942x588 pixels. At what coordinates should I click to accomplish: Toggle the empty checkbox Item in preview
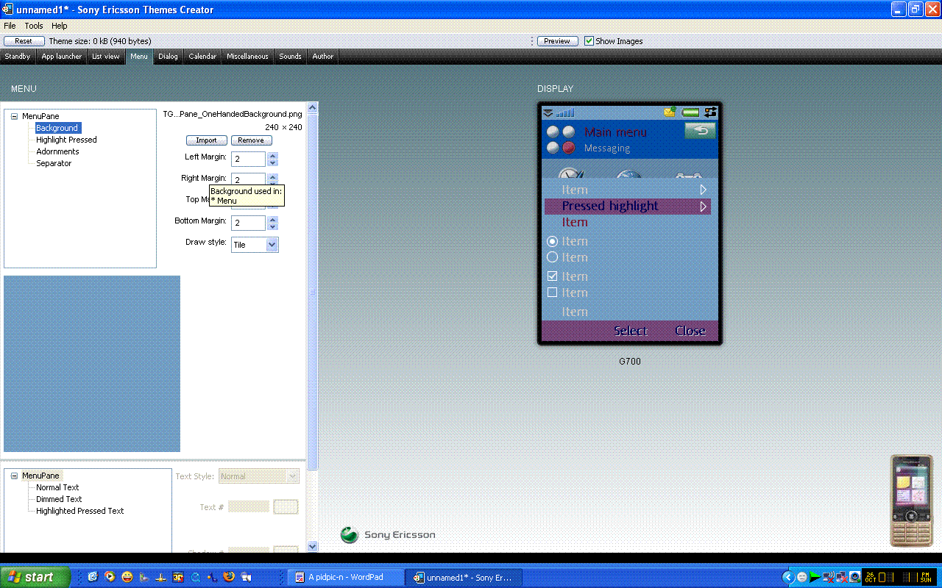552,293
